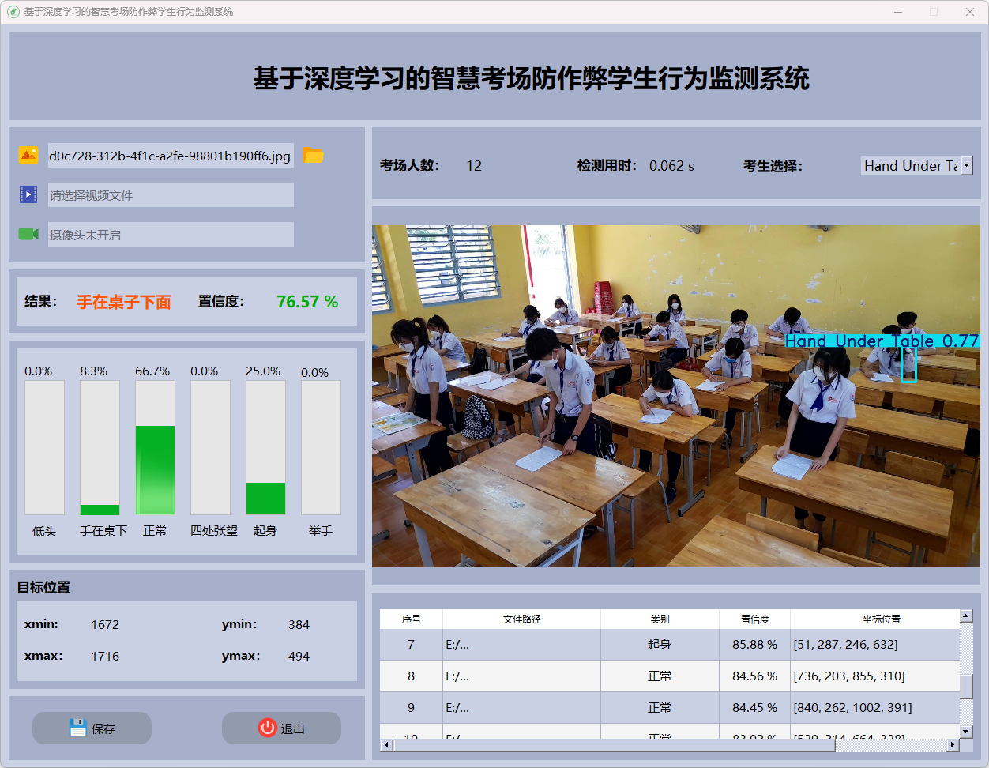Click the 摄像头未开启 field

click(x=171, y=235)
